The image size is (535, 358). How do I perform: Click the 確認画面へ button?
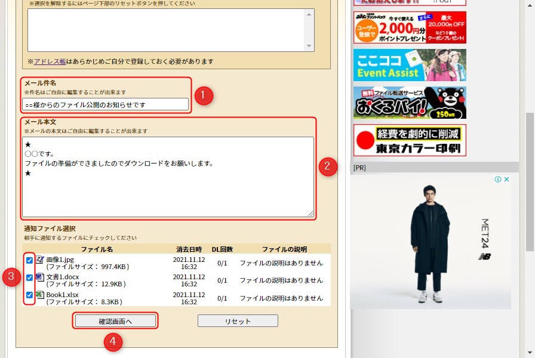[x=115, y=321]
